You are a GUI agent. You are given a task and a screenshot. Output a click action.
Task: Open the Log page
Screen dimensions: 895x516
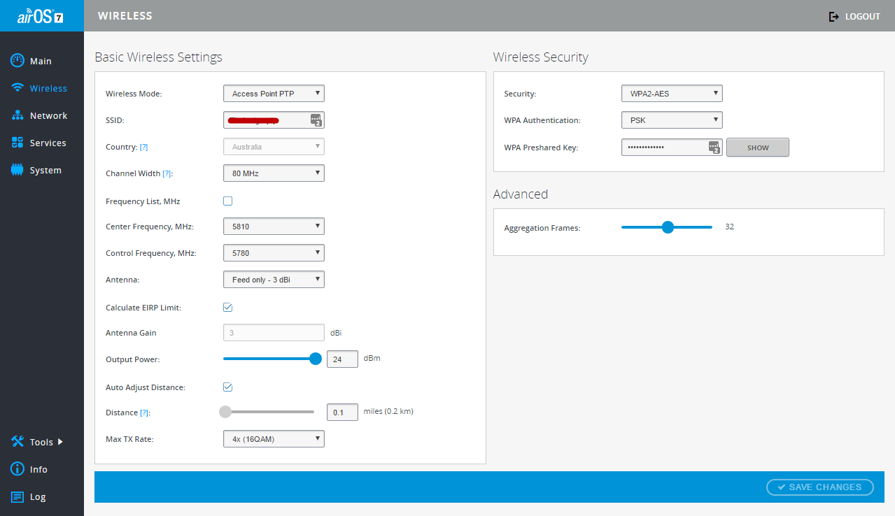[x=38, y=496]
